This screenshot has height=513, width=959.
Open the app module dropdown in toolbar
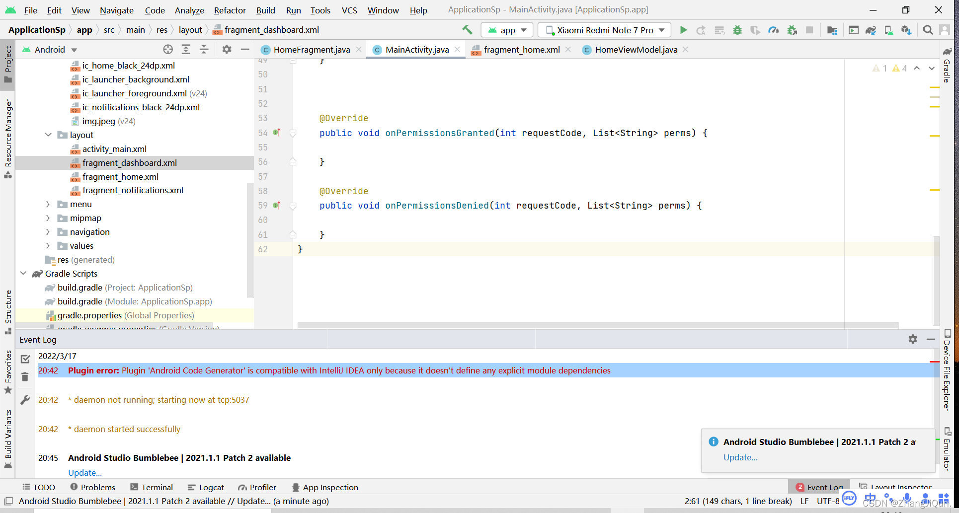point(507,30)
